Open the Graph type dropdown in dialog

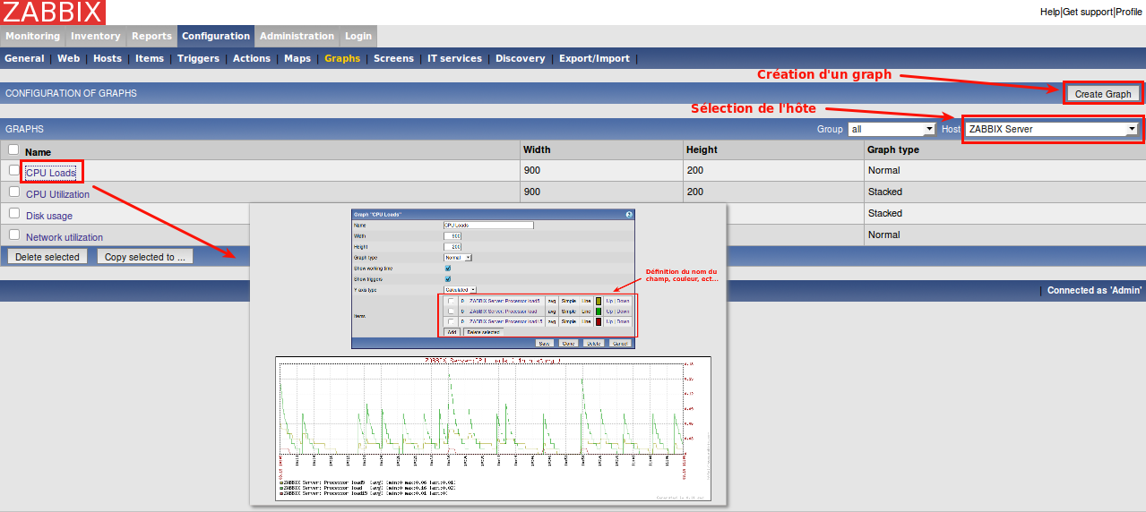[x=457, y=257]
